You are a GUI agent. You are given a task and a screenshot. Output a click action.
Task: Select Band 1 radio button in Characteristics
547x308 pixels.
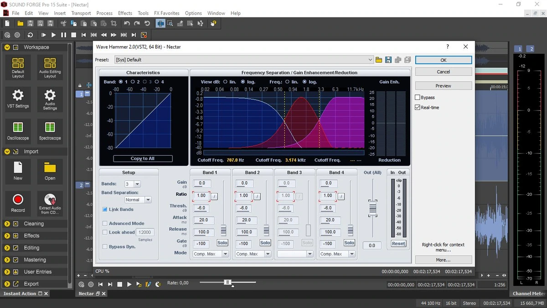coord(120,82)
